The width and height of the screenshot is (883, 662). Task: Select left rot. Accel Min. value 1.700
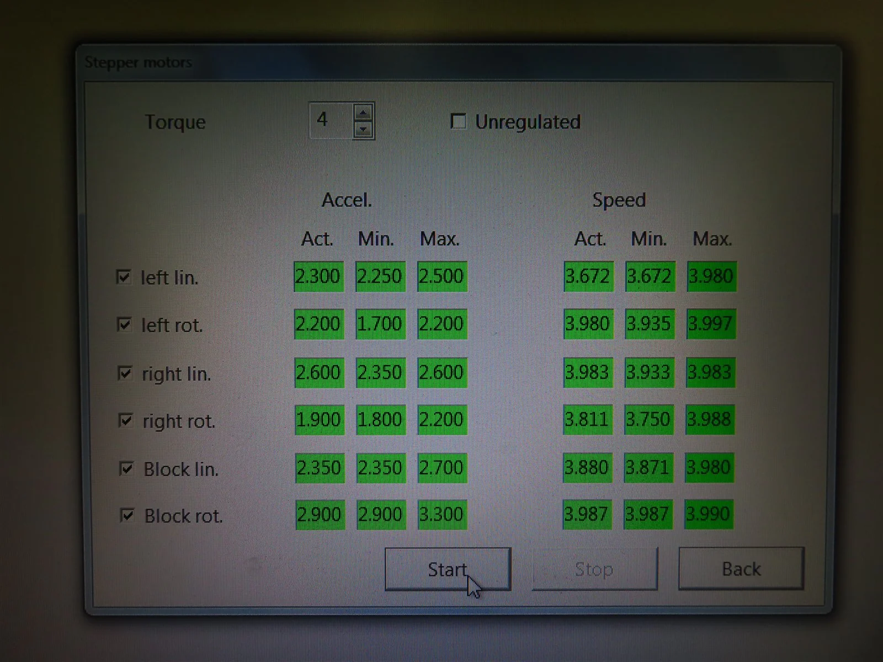[x=380, y=324]
